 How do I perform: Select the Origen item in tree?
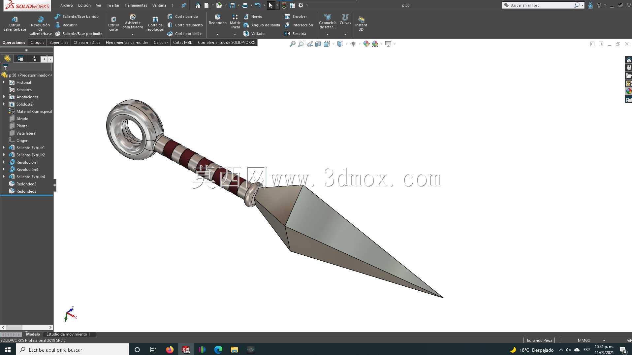(x=22, y=140)
